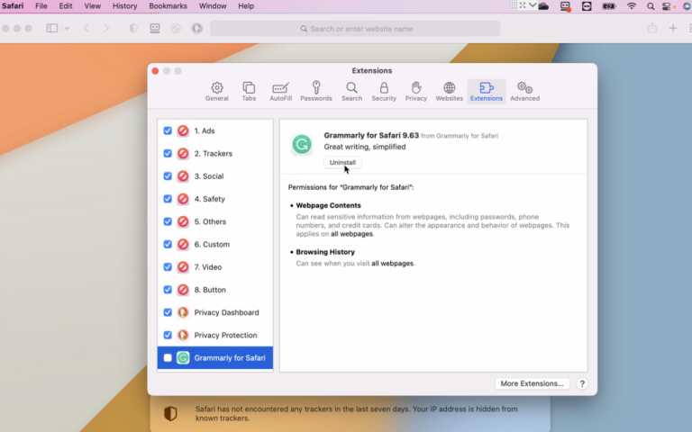The width and height of the screenshot is (692, 432).
Task: Open the AutoFill preferences pane
Action: 281,92
